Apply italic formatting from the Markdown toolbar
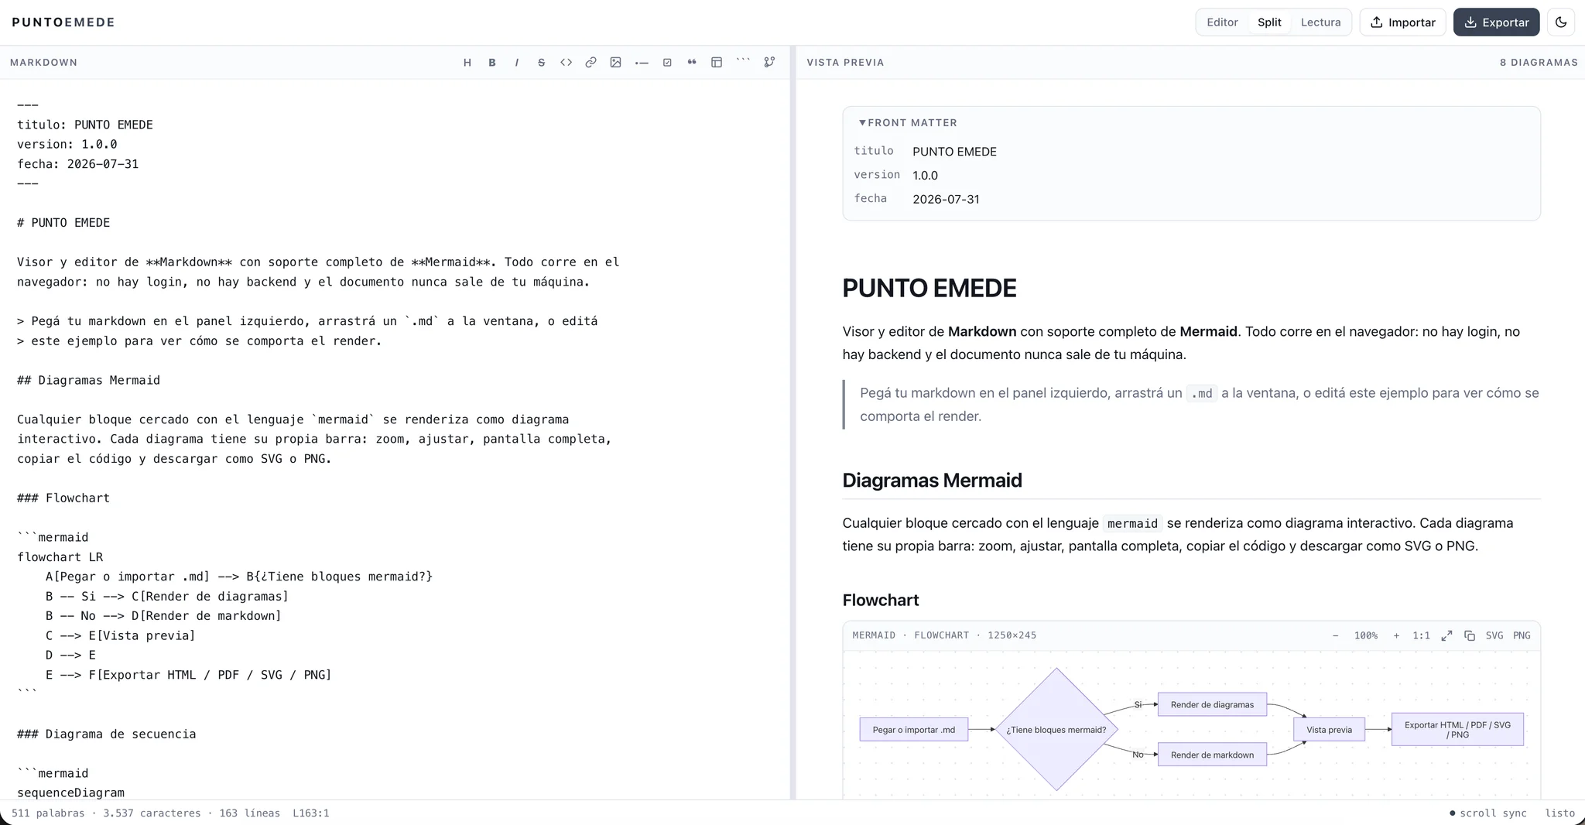Screen dimensions: 1585x825 [517, 63]
